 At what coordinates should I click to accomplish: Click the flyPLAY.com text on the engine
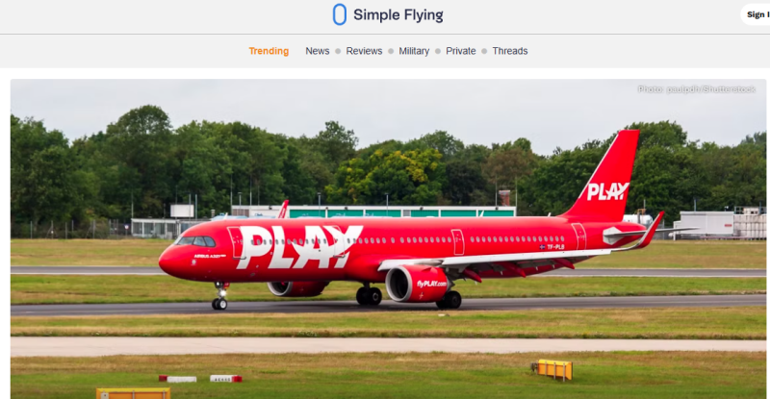[x=431, y=284]
